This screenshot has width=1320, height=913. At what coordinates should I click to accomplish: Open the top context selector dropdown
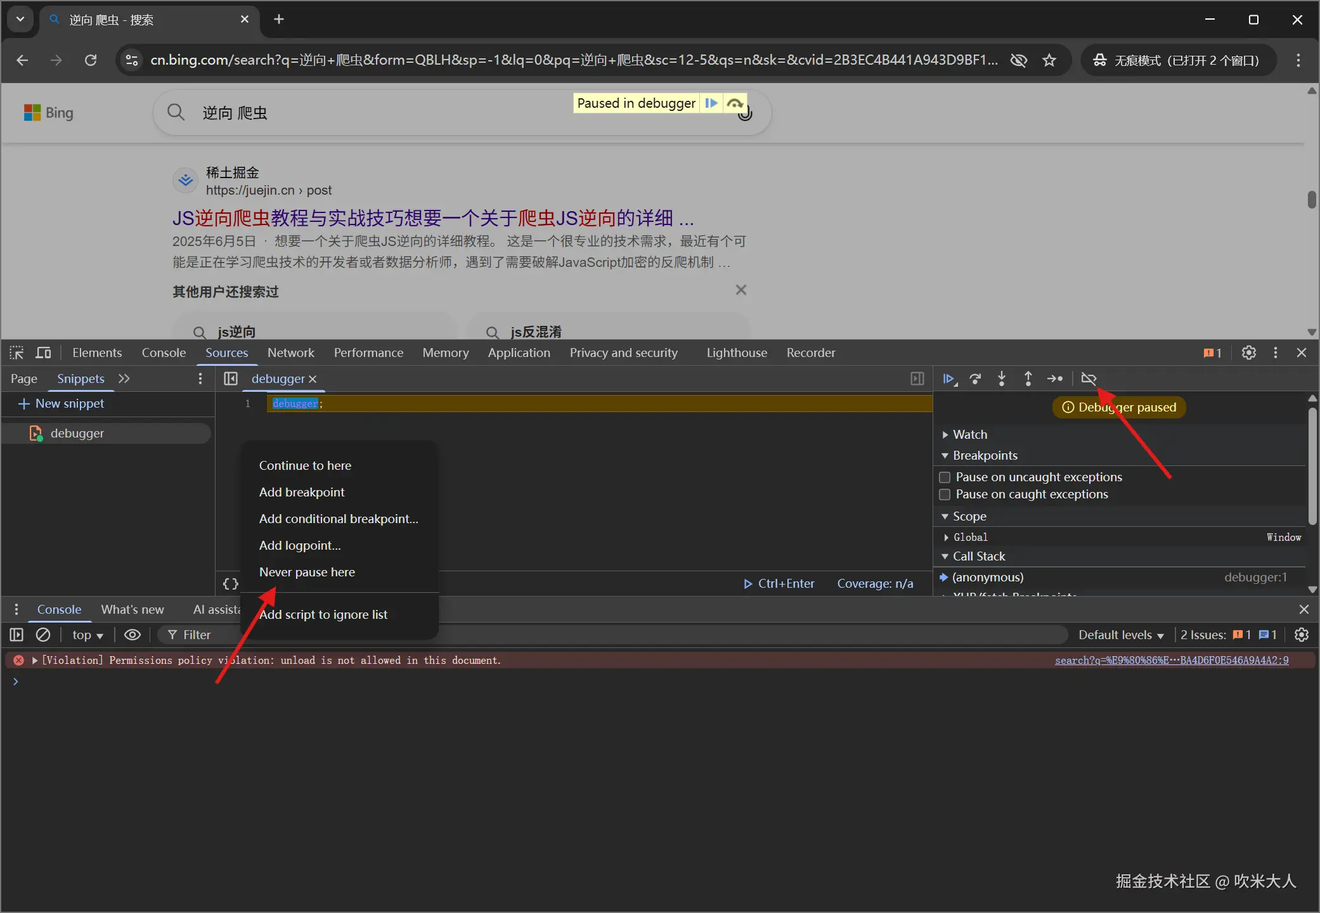point(87,635)
